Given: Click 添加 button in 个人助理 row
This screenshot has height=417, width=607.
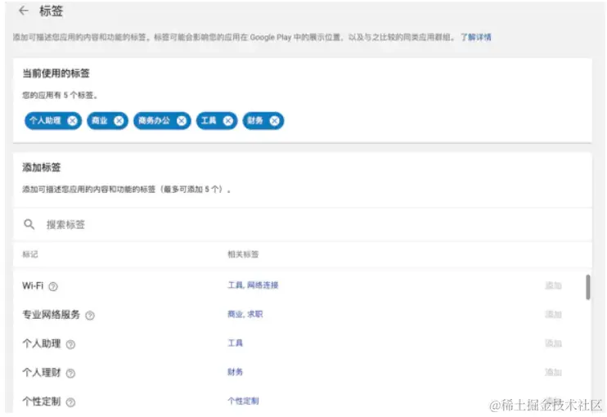Looking at the screenshot, I should coord(553,343).
